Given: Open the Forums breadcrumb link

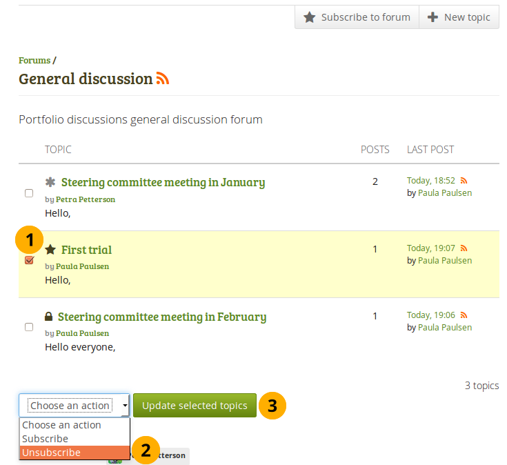Looking at the screenshot, I should pyautogui.click(x=34, y=60).
